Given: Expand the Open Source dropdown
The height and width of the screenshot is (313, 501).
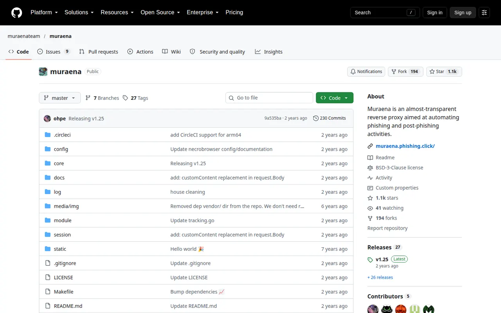Looking at the screenshot, I should click(x=160, y=13).
